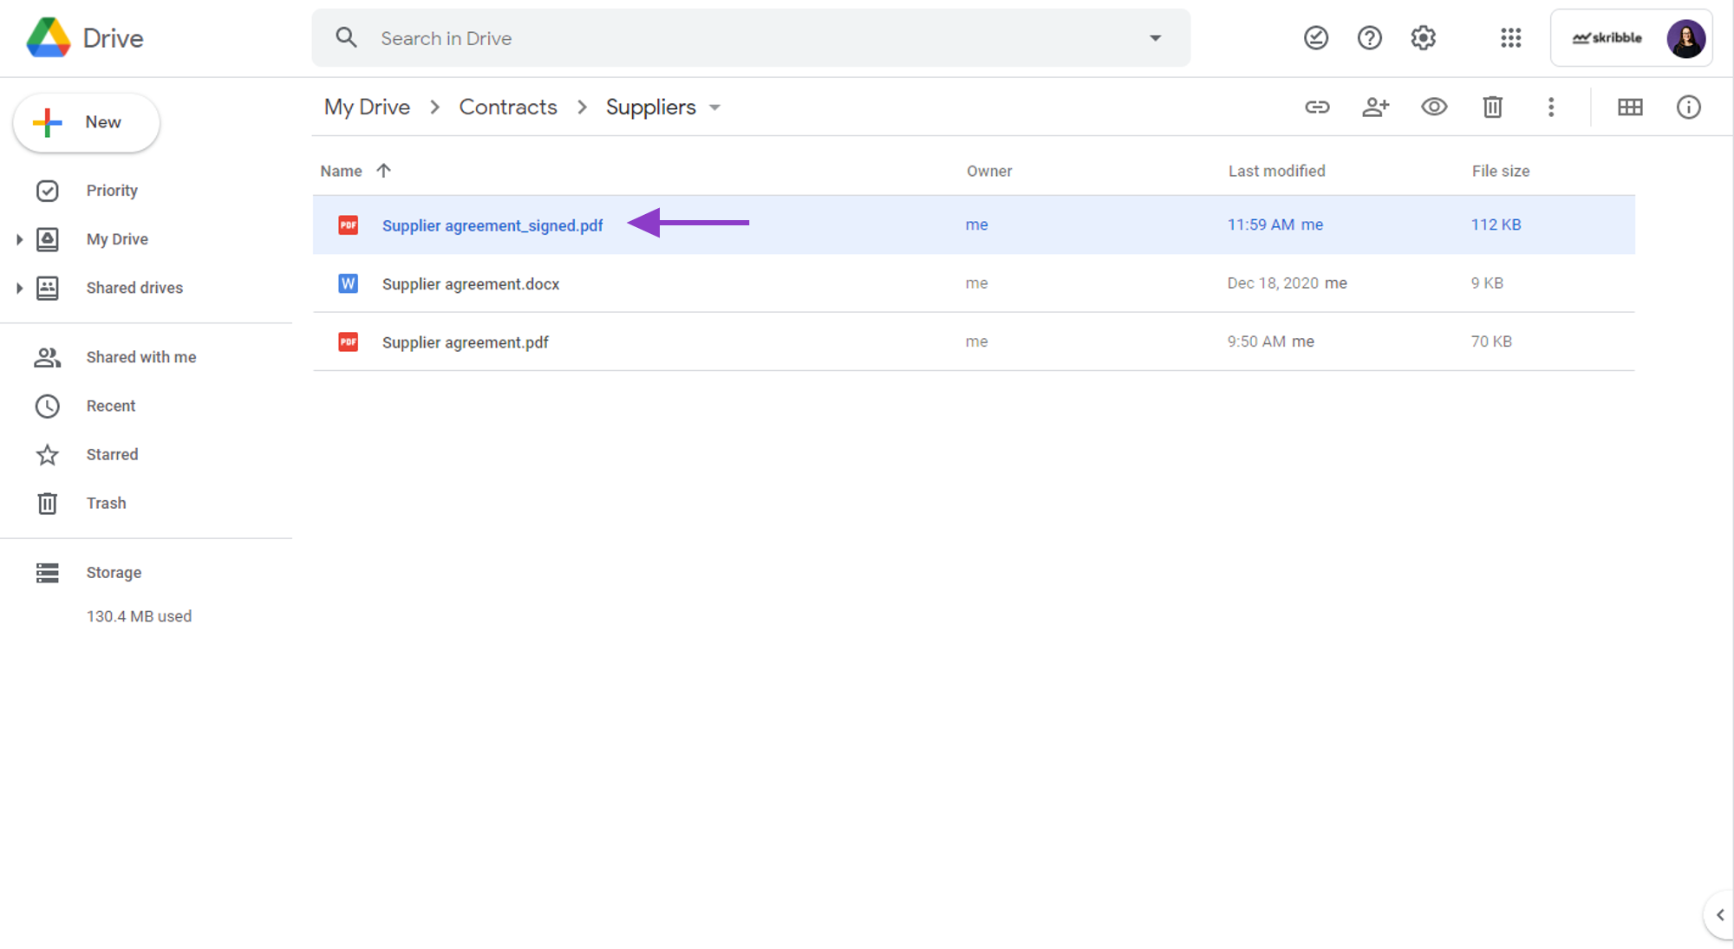Click the add person share icon
The width and height of the screenshot is (1734, 949).
click(x=1375, y=107)
